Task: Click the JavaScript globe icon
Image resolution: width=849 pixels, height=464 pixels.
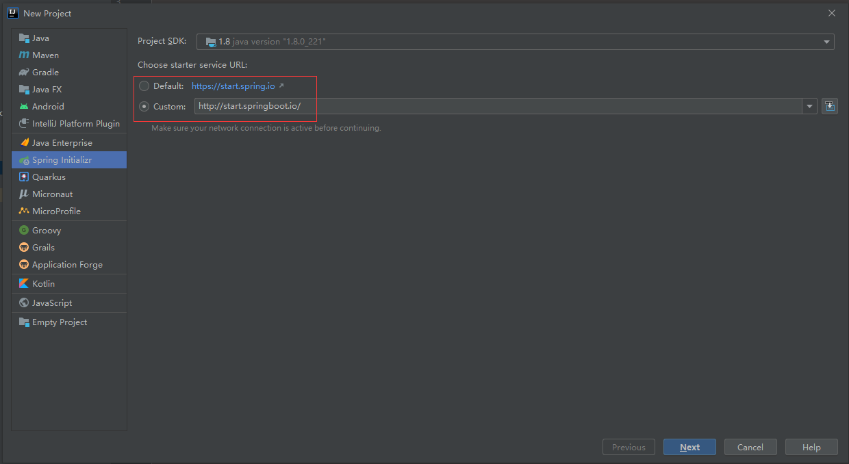Action: [24, 303]
